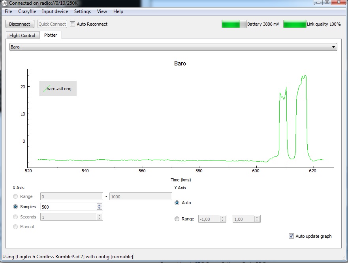Viewport: 348px width, 263px height.
Task: Open the Crazyflie menu
Action: pos(27,11)
